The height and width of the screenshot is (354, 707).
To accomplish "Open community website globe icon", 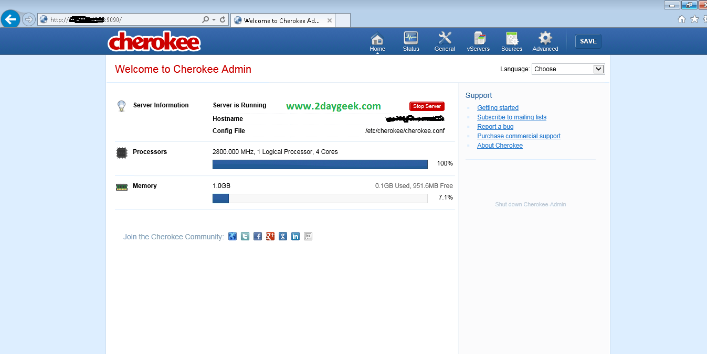I will (x=233, y=236).
